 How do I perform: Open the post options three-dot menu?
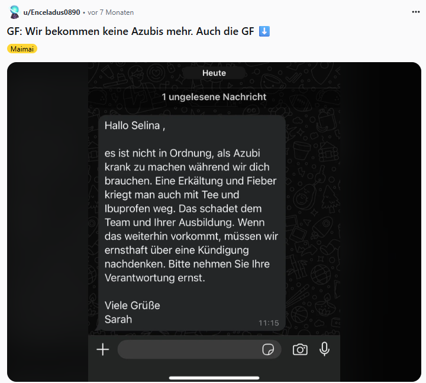point(416,12)
